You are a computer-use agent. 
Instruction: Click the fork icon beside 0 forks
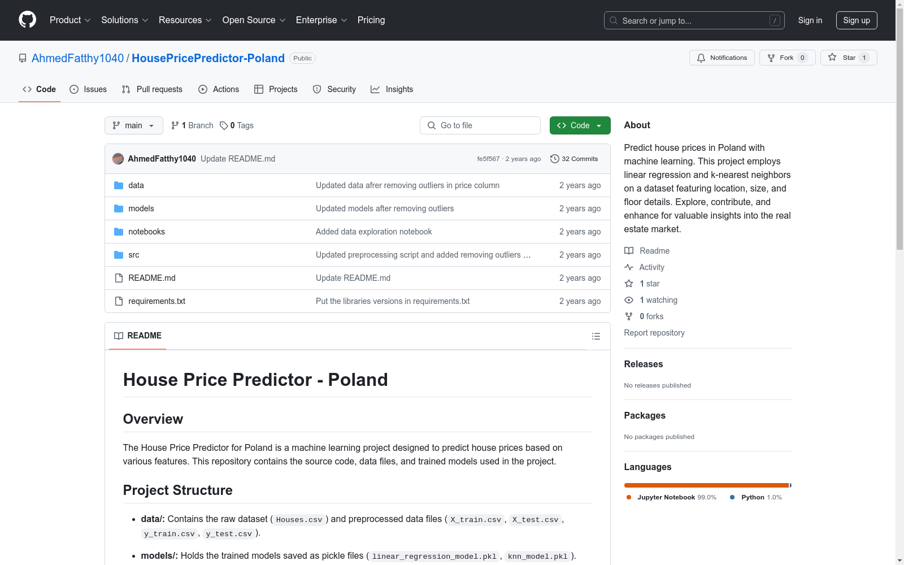(x=629, y=316)
